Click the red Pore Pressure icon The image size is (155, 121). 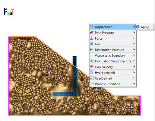92,33
